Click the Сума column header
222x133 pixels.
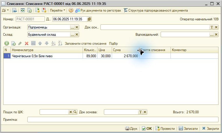pyautogui.click(x=125, y=50)
